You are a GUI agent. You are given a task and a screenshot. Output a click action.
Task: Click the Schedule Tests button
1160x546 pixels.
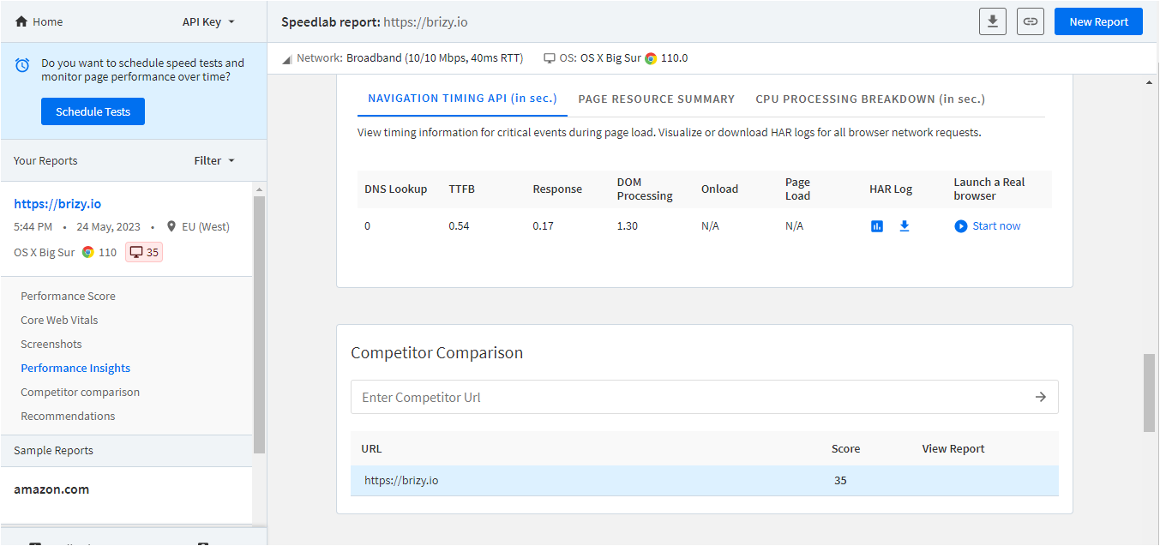coord(93,111)
